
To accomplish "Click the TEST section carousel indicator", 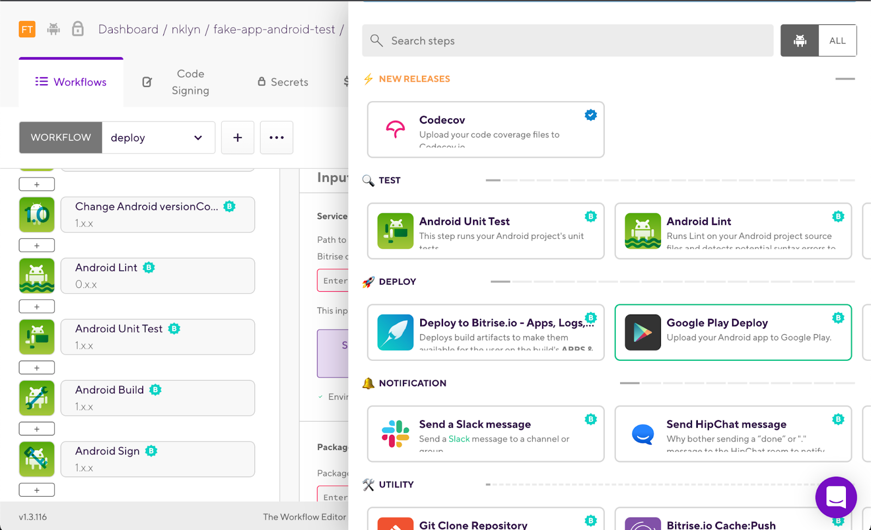I will pyautogui.click(x=670, y=180).
